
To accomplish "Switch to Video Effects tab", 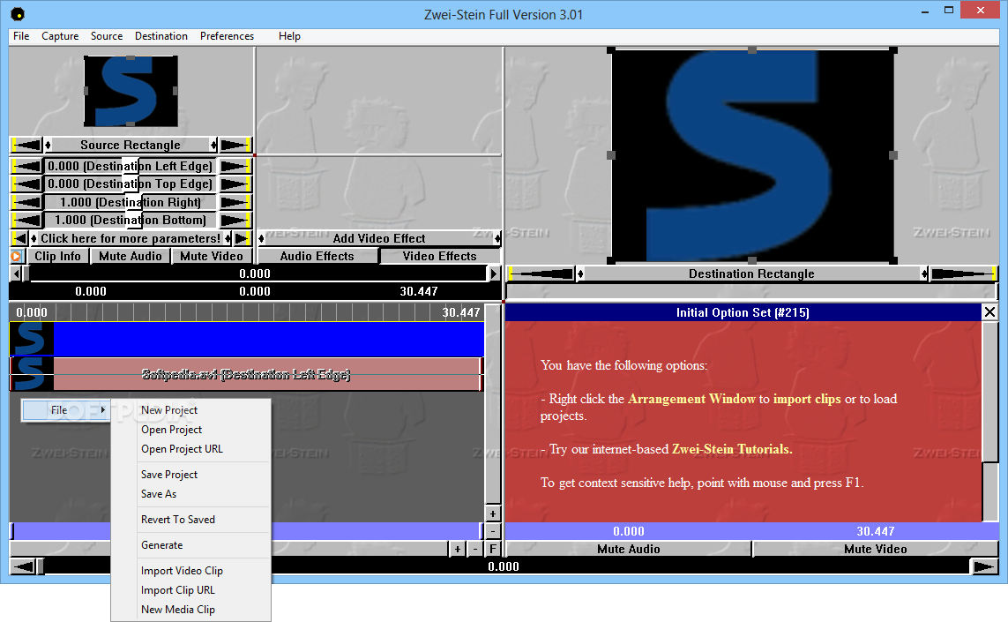I will (x=440, y=256).
